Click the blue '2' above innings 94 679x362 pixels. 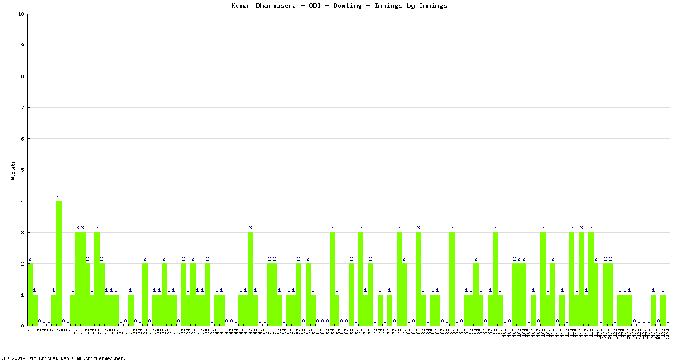coord(476,259)
